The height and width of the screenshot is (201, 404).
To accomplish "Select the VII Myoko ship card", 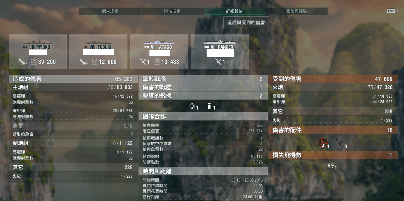I will coord(38,52).
